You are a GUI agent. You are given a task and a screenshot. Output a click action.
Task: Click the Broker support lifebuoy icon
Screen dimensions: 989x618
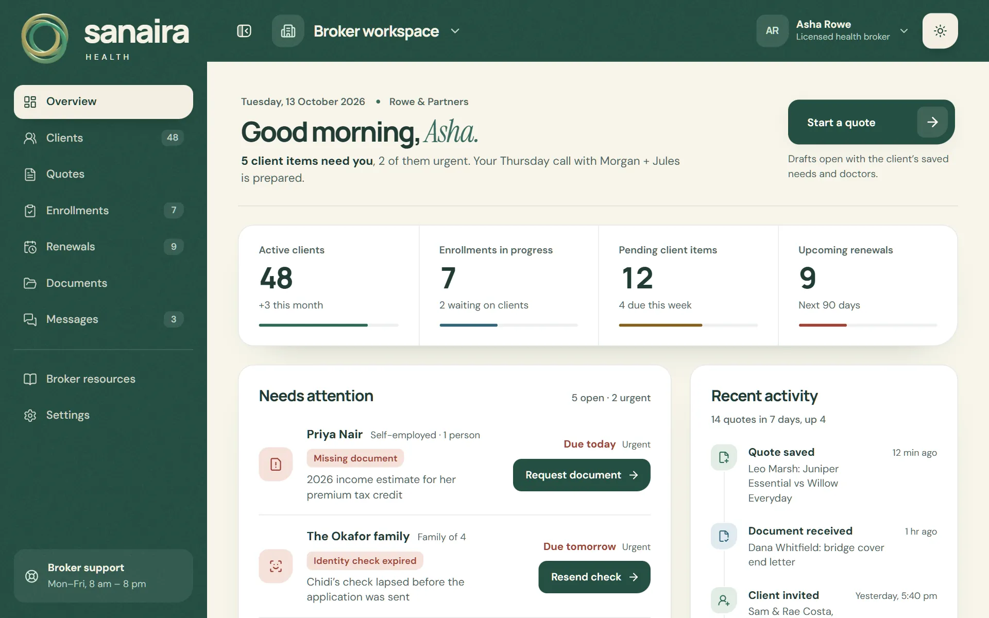click(32, 576)
